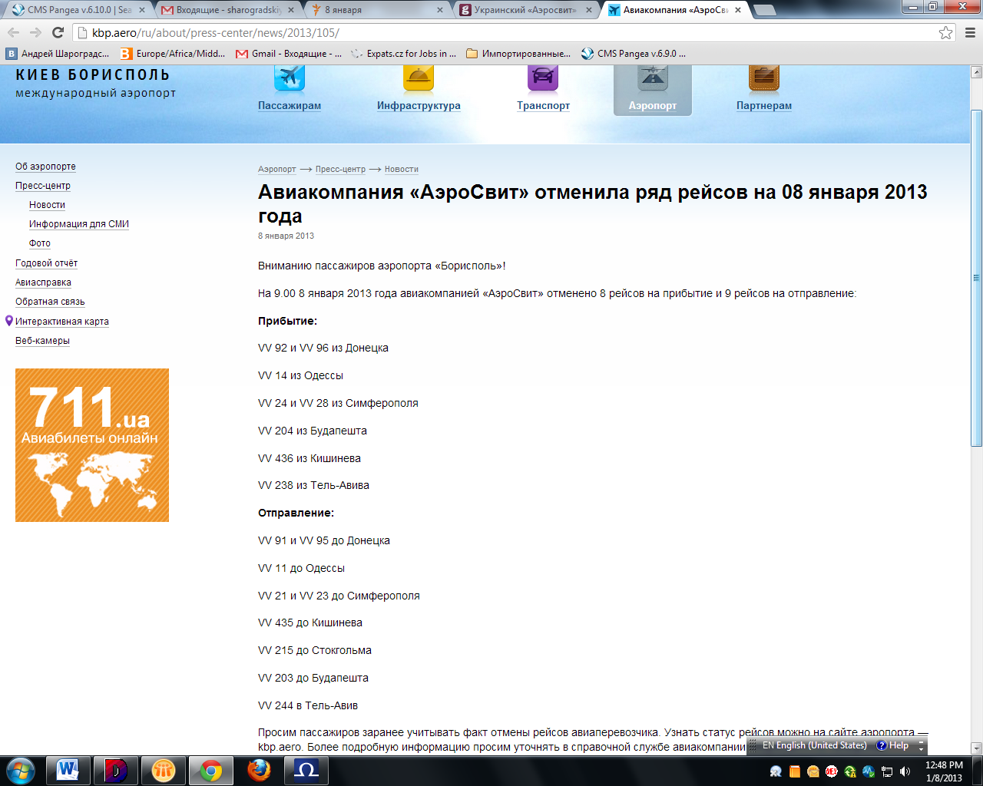Switch to the CMS Pangea v.6.10.0 tab
Screen dimensions: 983x786
click(x=77, y=10)
